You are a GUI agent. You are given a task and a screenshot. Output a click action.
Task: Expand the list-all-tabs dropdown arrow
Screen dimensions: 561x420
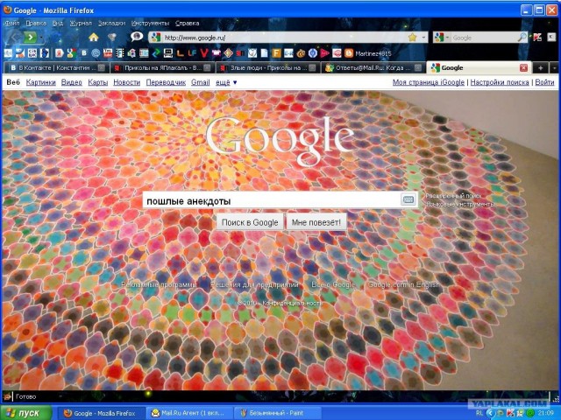[x=554, y=67]
